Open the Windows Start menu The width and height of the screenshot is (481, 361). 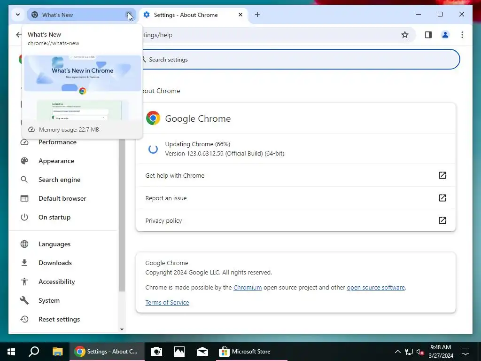pos(11,352)
